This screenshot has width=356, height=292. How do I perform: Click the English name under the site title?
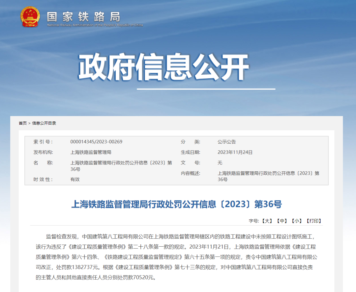pos(95,25)
